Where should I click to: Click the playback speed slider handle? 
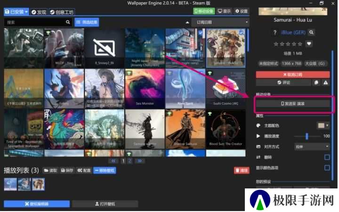pos(307,136)
